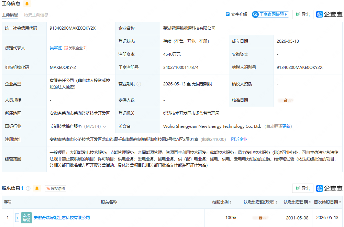344x227 pixels.
Task: Click the info icon beside 股东信息 1
Action: 28,188
